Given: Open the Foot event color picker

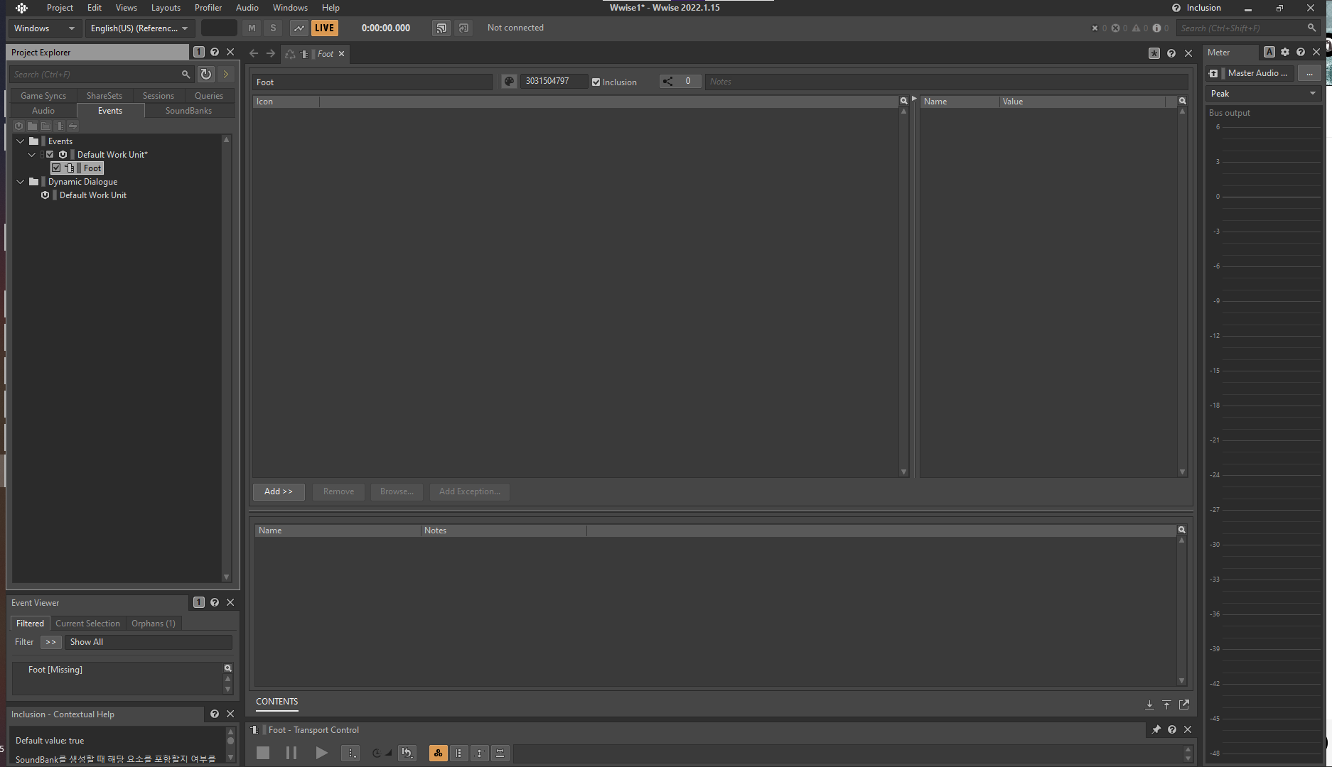Looking at the screenshot, I should click(509, 82).
